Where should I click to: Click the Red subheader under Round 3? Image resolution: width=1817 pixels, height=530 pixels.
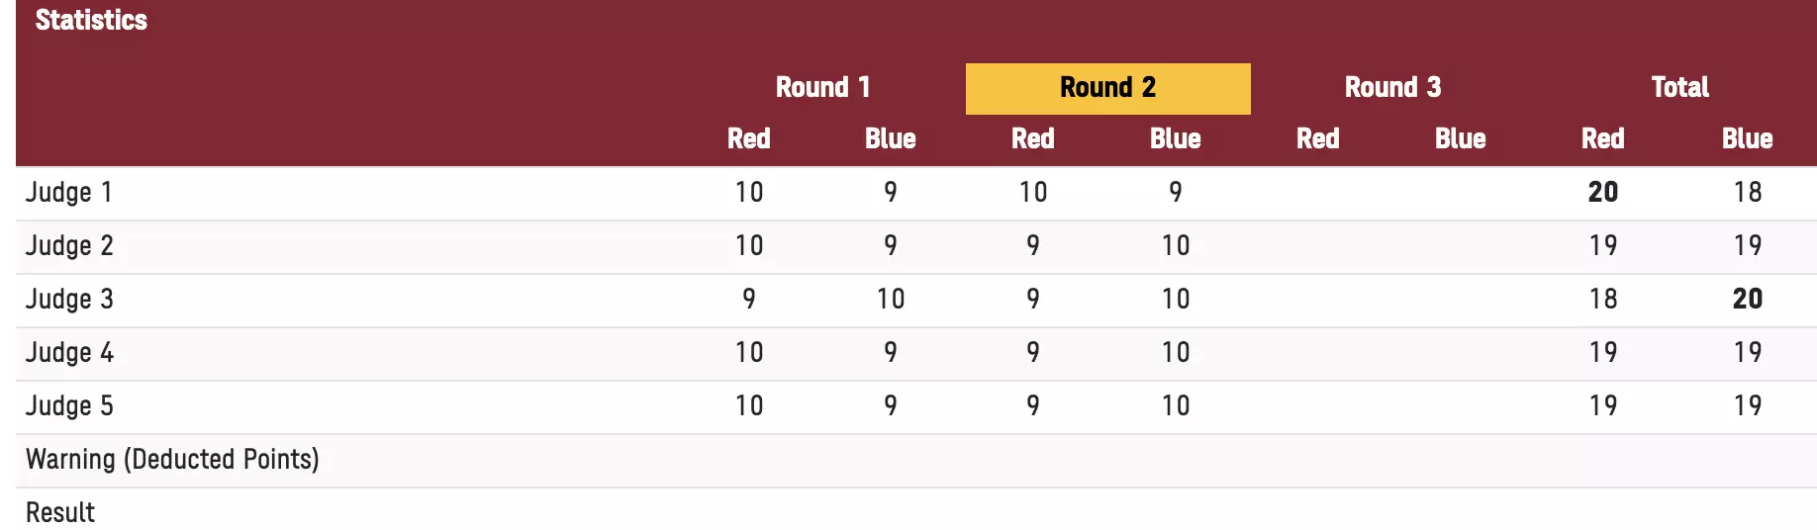tap(1317, 139)
